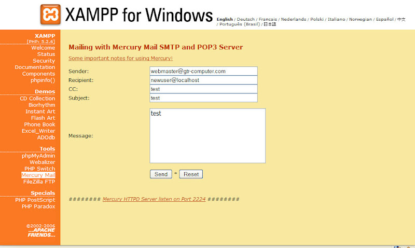The height and width of the screenshot is (248, 415).
Task: Switch language to Español
Action: 385,19
